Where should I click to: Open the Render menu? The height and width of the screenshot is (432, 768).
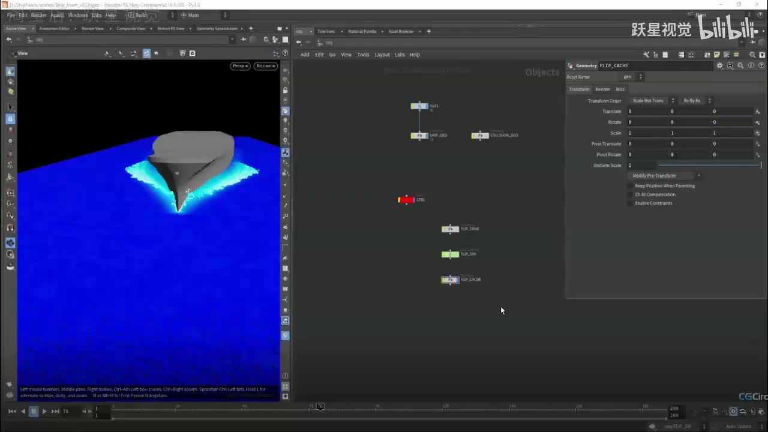click(38, 15)
